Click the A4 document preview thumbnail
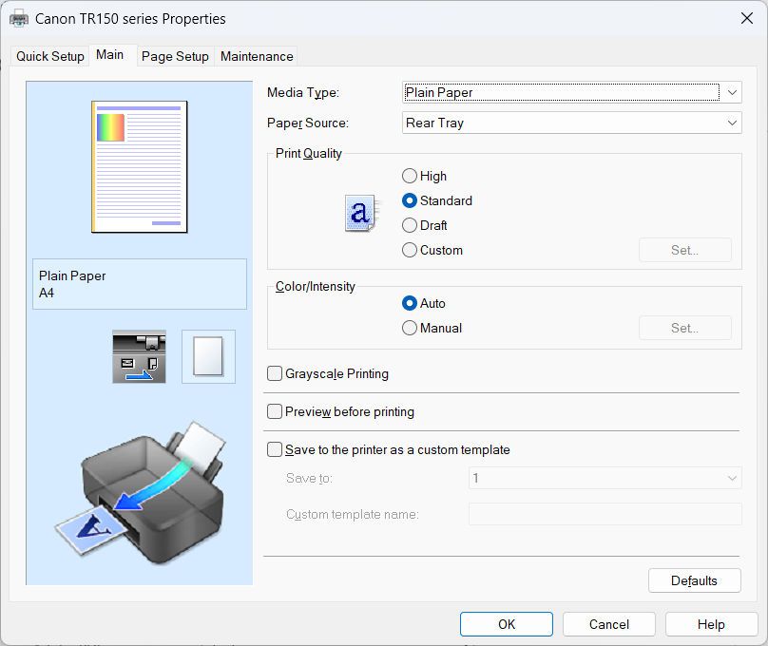This screenshot has width=768, height=646. (139, 166)
